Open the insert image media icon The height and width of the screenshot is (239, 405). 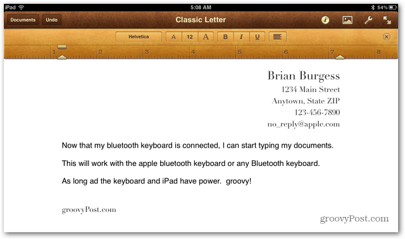347,20
